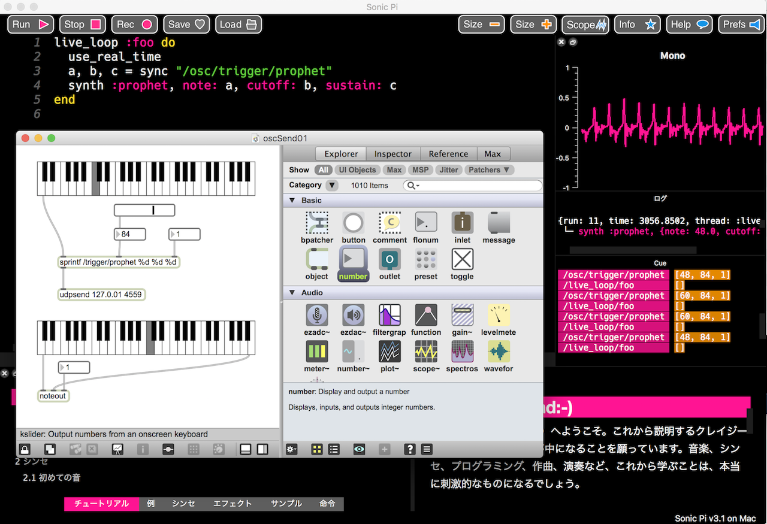This screenshot has width=767, height=524.
Task: Click the preset object icon
Action: tap(425, 259)
